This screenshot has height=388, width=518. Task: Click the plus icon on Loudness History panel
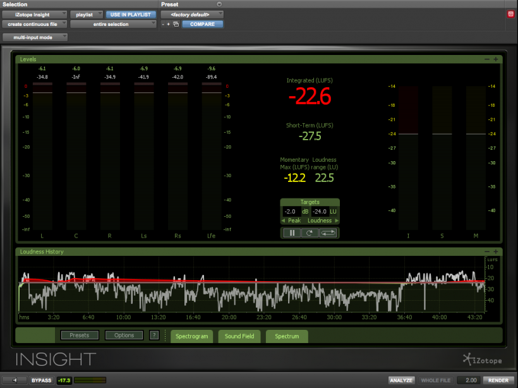[x=496, y=252]
